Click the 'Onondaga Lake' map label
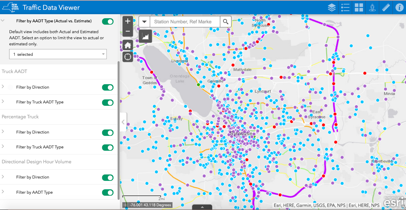The image size is (406, 210). [180, 79]
